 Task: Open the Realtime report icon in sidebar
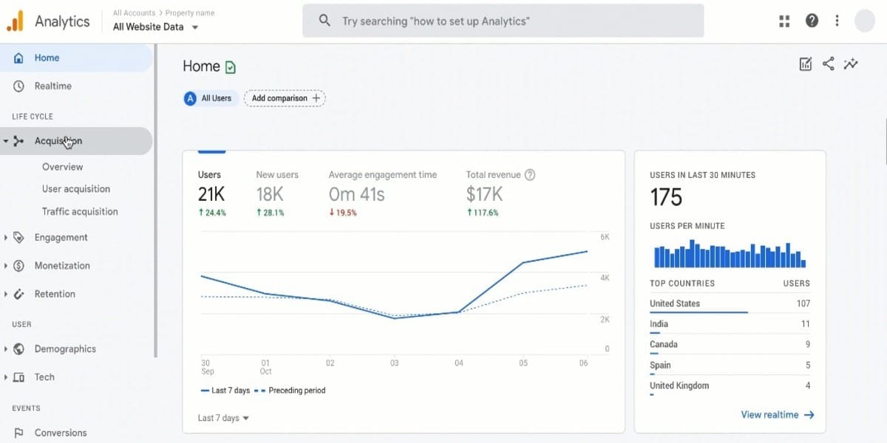click(18, 86)
